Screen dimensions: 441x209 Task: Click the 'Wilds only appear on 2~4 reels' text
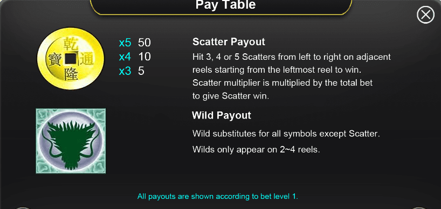[256, 149]
